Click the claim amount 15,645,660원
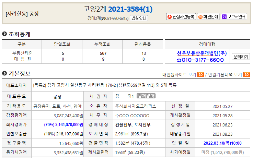 click(71, 143)
